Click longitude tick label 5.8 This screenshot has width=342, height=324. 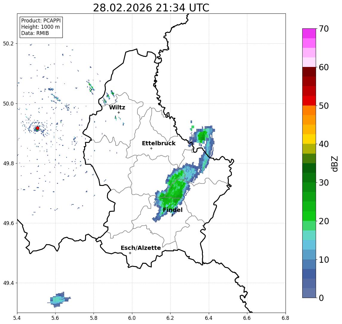93,318
